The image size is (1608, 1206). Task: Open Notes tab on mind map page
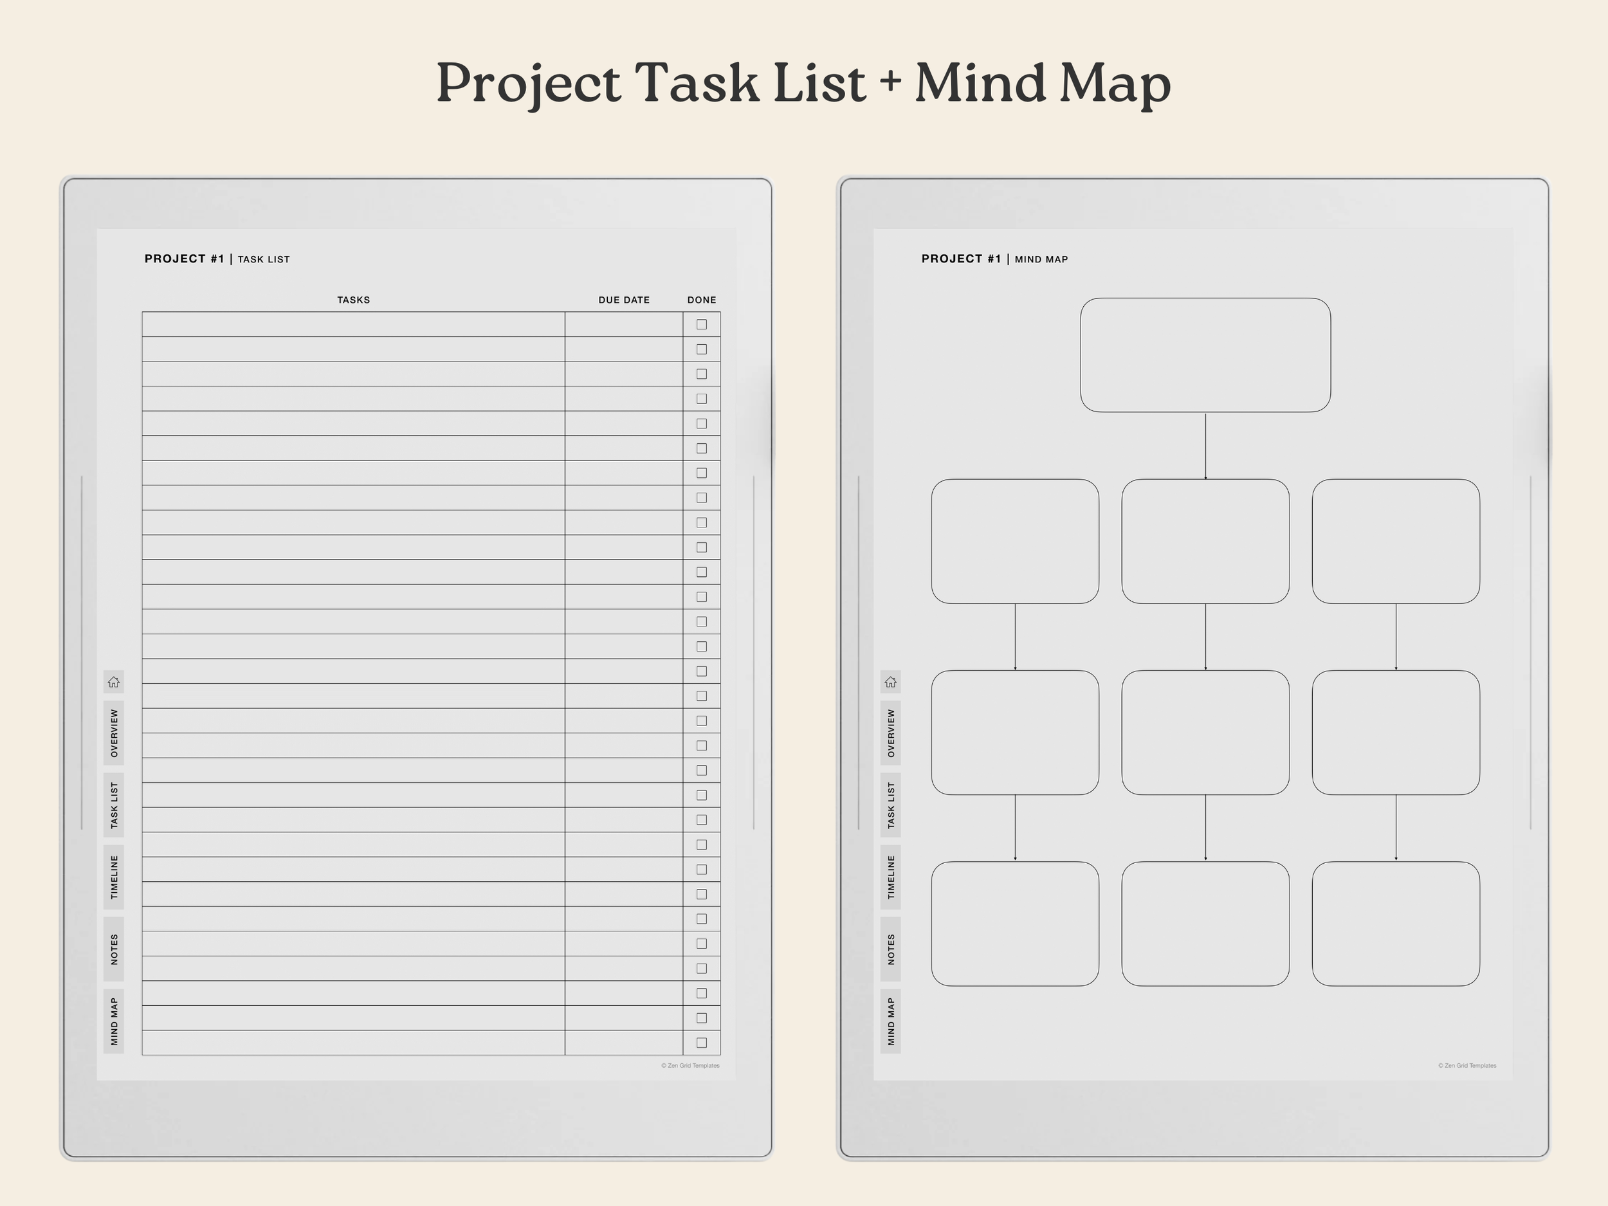tap(890, 949)
